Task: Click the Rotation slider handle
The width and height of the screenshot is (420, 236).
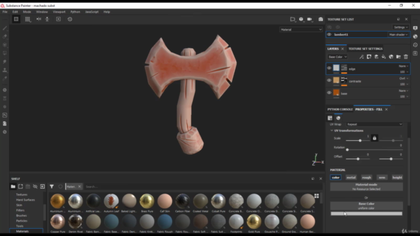Action: [x=347, y=149]
